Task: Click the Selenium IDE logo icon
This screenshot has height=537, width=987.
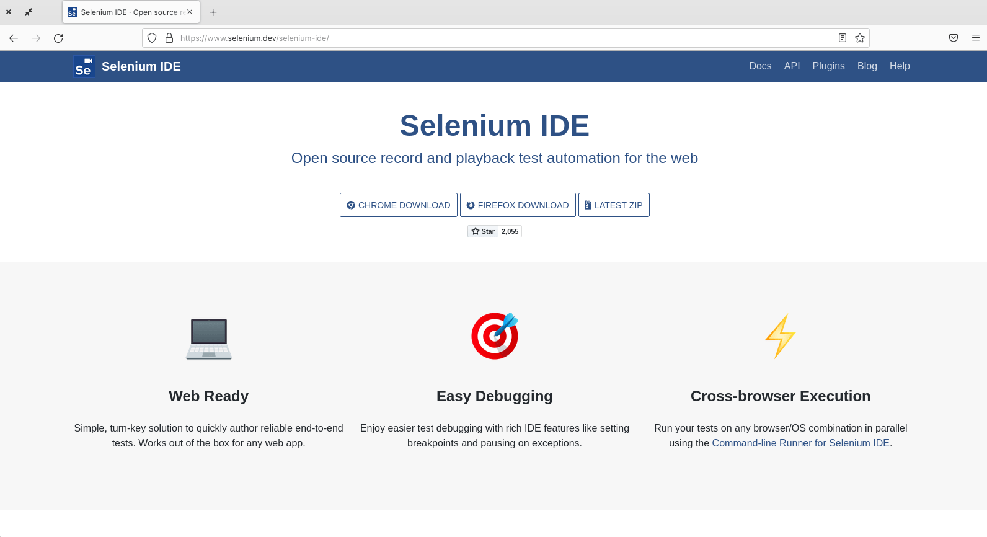Action: [x=84, y=66]
